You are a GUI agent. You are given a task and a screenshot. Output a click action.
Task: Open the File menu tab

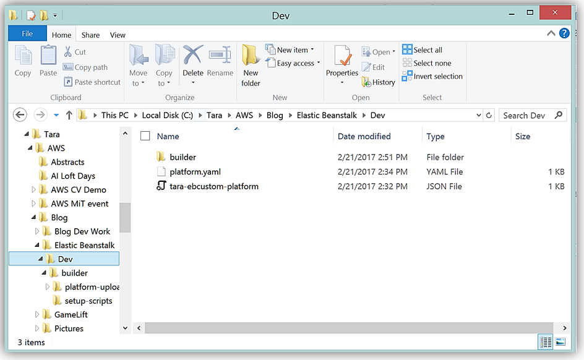tap(27, 34)
